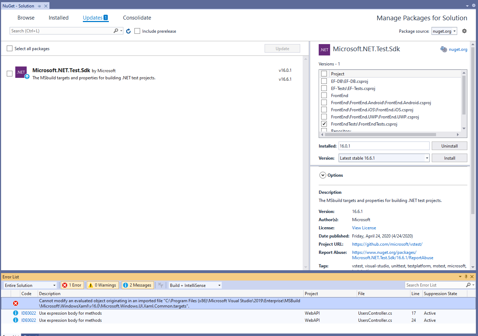Click the Error List search magnifier icon
The height and width of the screenshot is (336, 478).
tap(468, 285)
